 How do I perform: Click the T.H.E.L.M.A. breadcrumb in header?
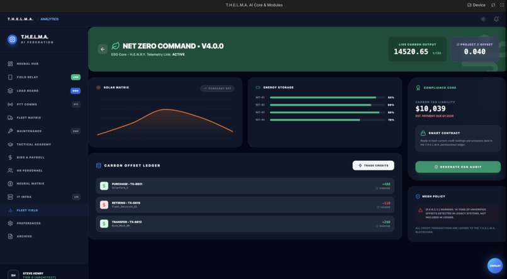tap(20, 19)
